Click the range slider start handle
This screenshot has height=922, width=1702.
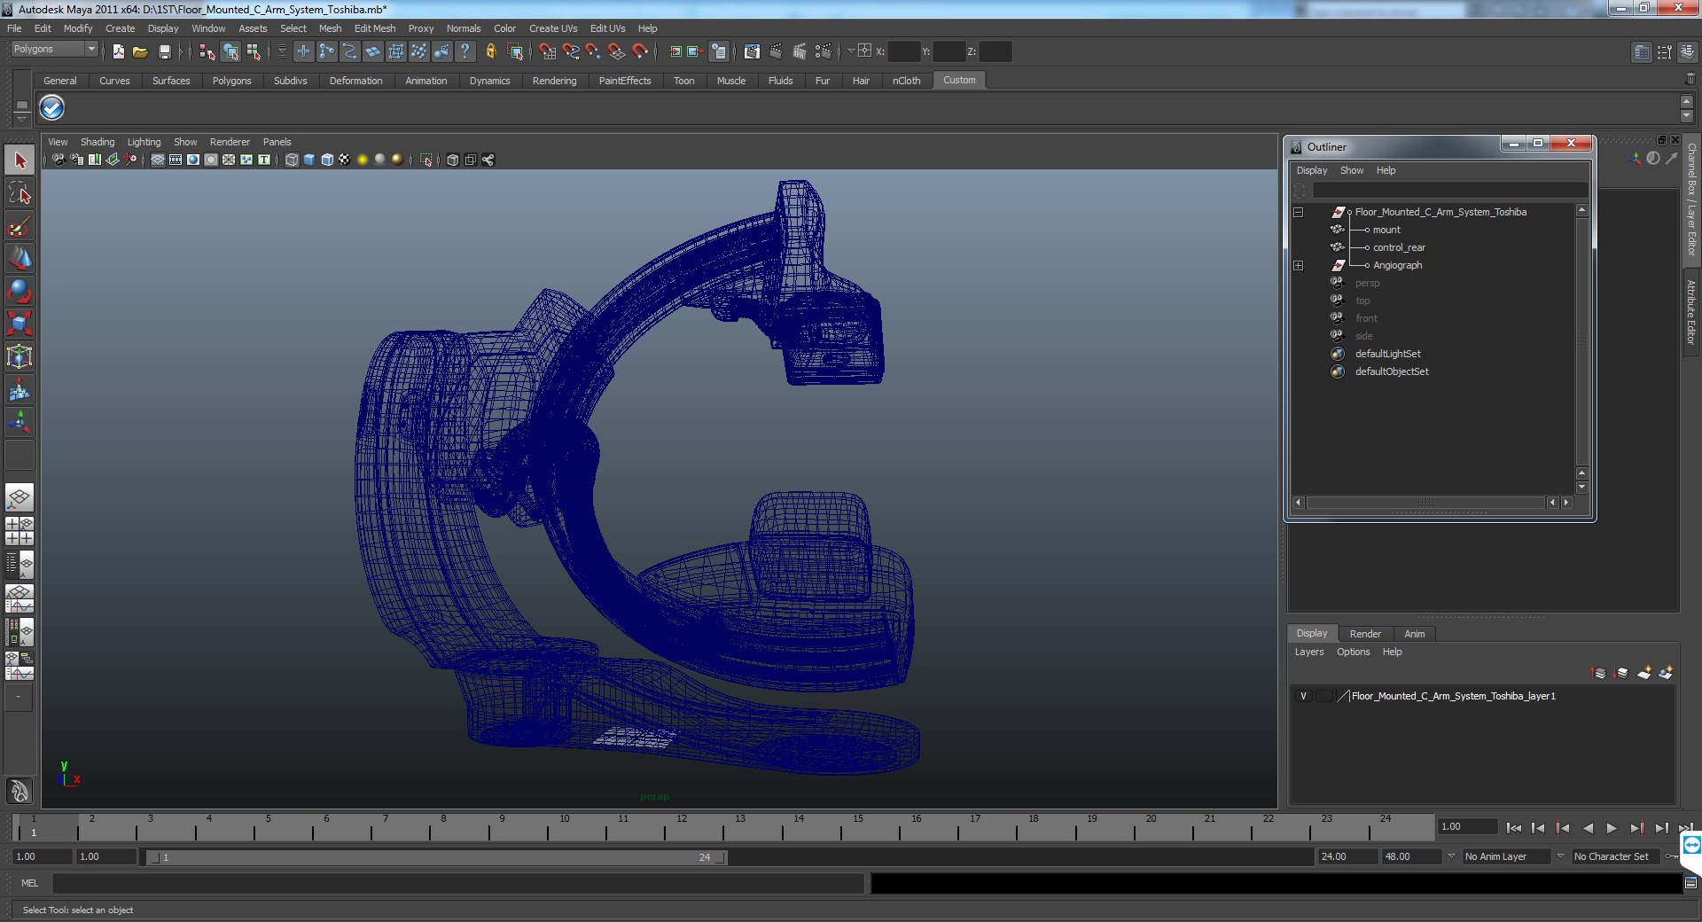tap(155, 857)
